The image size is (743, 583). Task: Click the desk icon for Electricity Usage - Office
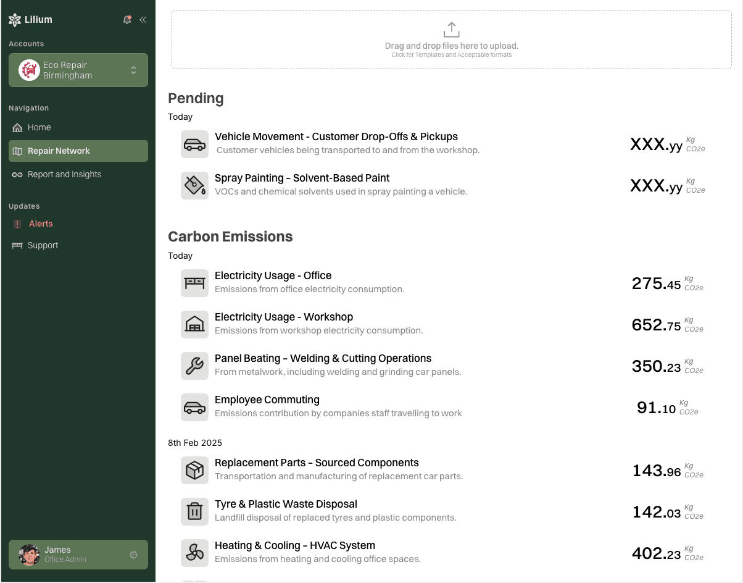tap(194, 283)
